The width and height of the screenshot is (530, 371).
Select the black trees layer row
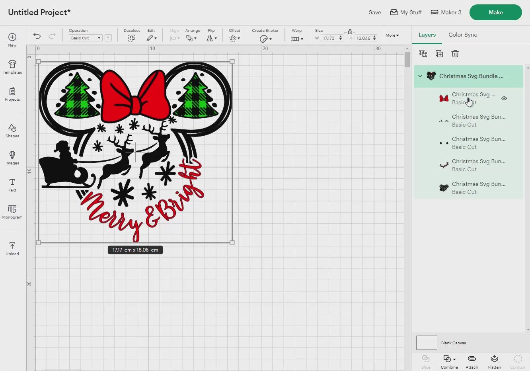click(x=469, y=143)
